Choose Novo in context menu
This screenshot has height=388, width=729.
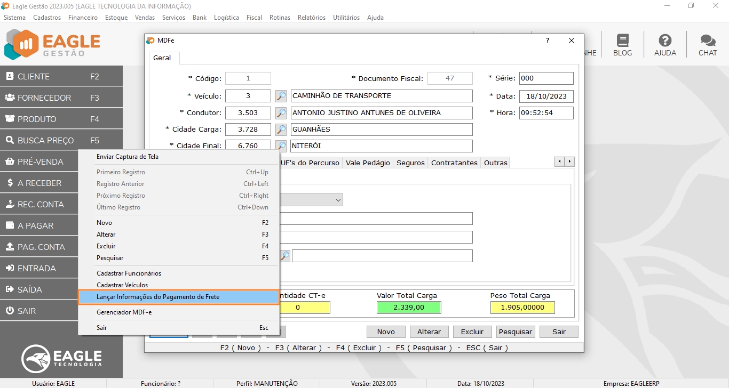179,223
